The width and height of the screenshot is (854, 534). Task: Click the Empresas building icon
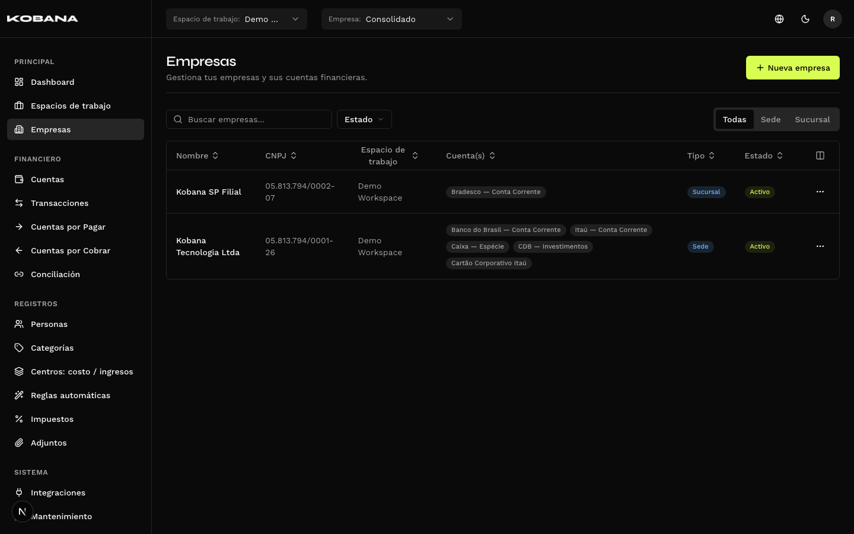coord(19,129)
